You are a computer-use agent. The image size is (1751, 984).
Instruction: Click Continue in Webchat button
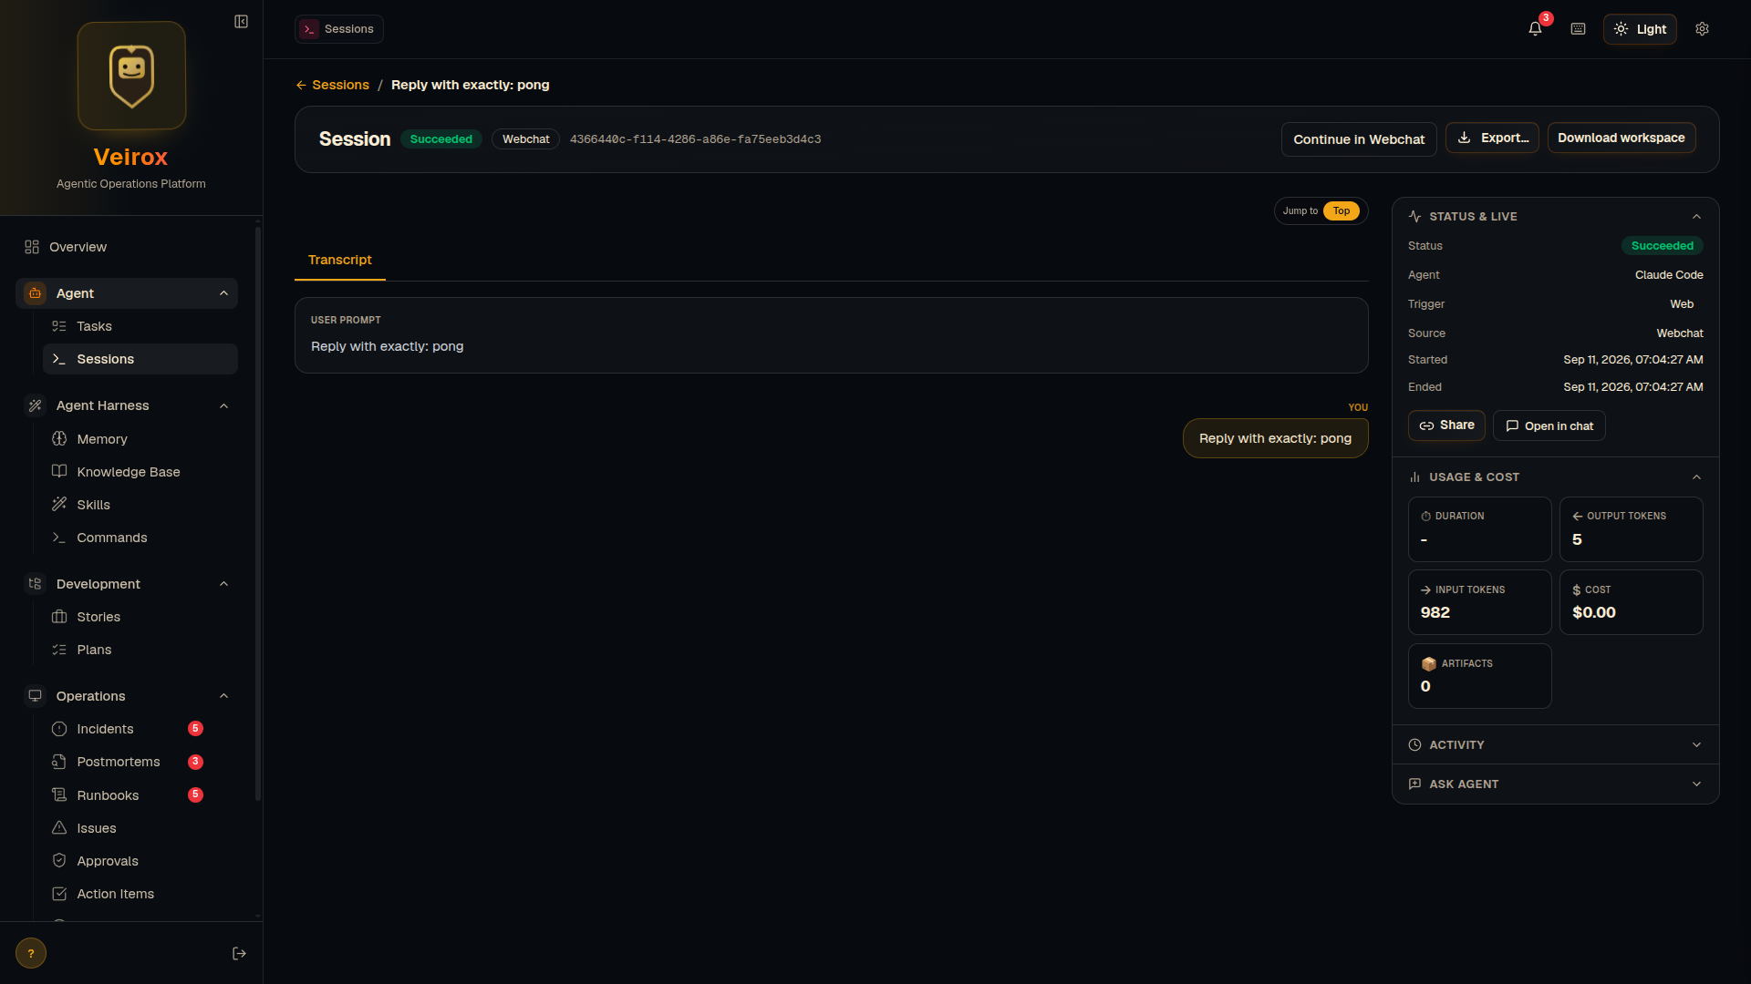[1359, 139]
